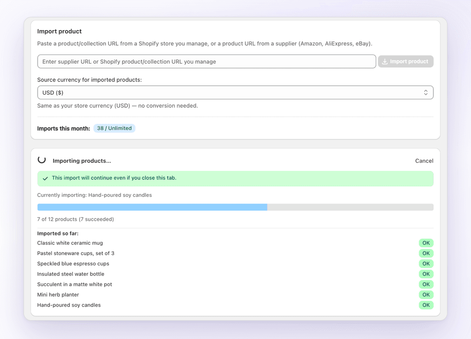Click OK badge for Classic white ceramic mug
The image size is (471, 339).
(426, 243)
